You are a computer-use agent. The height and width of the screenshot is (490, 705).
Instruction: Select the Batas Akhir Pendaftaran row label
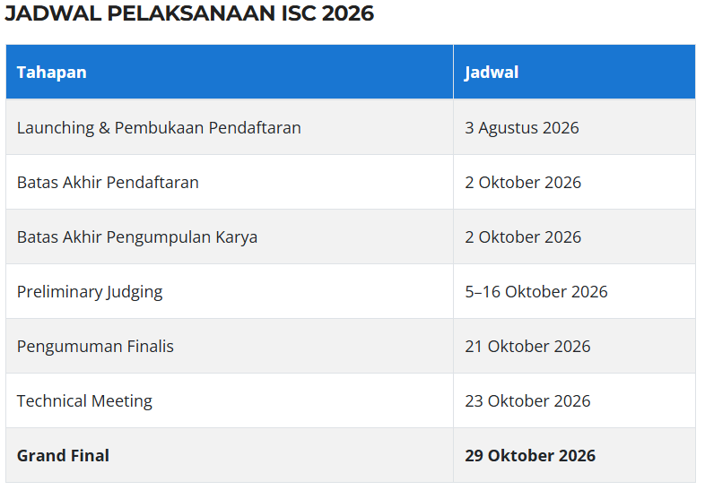click(108, 183)
